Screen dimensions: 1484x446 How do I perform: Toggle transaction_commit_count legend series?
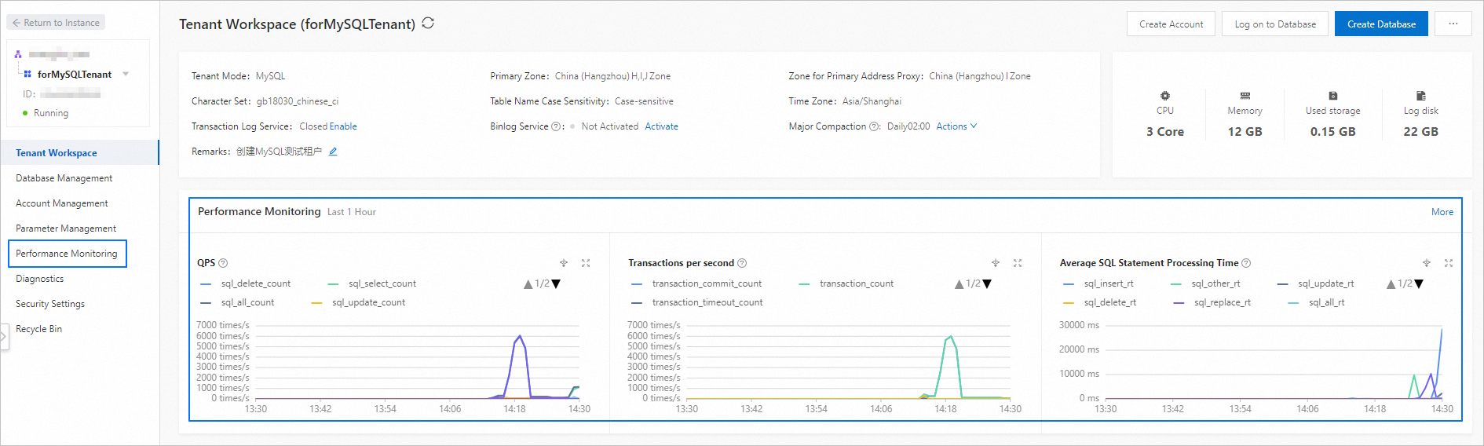(x=696, y=283)
